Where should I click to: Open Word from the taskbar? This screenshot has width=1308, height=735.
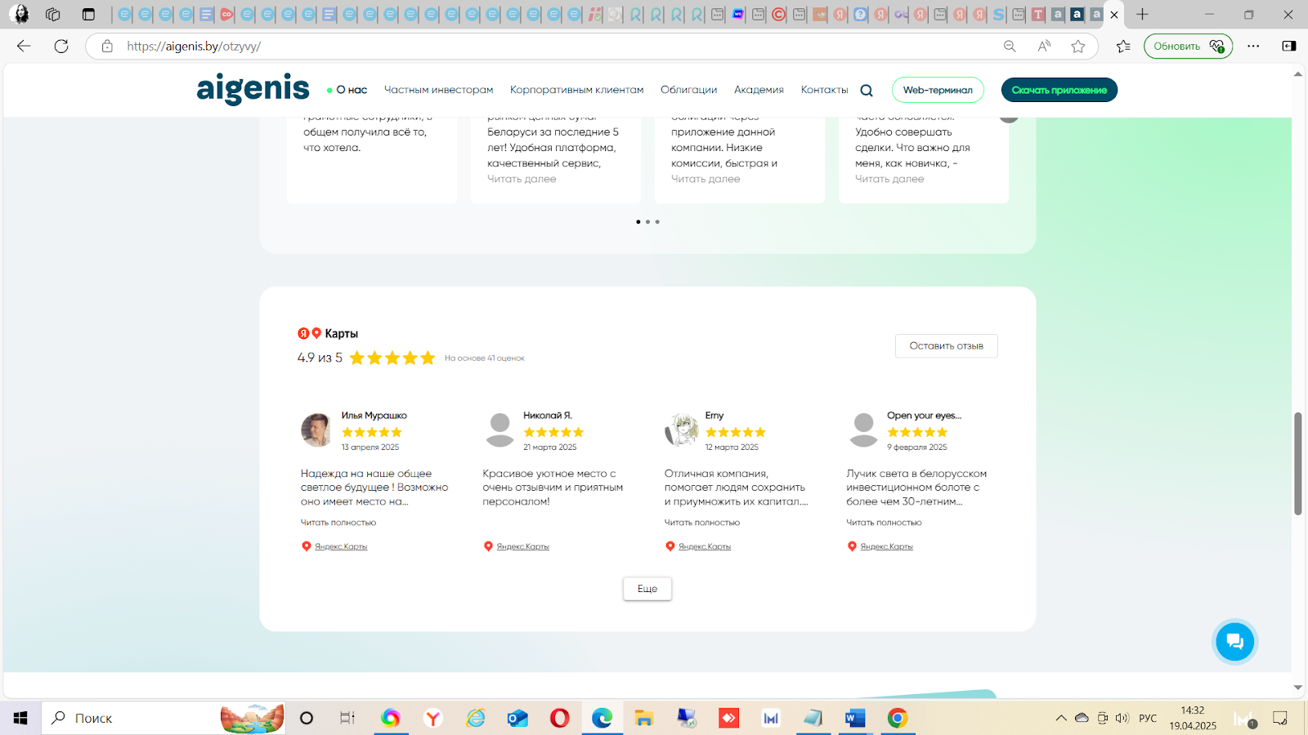pos(855,718)
